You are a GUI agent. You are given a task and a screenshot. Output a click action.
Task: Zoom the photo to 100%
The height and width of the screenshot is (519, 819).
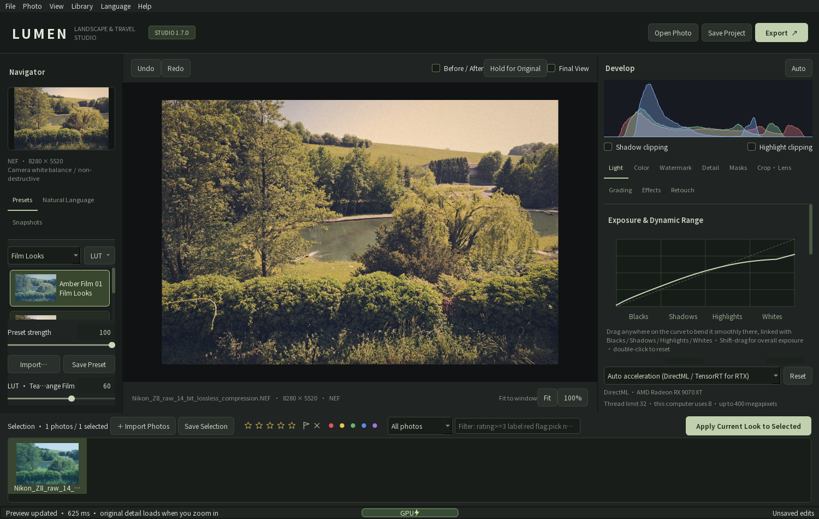pyautogui.click(x=573, y=398)
